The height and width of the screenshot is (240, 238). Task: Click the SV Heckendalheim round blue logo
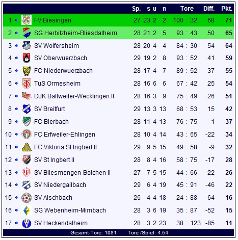(x=27, y=223)
